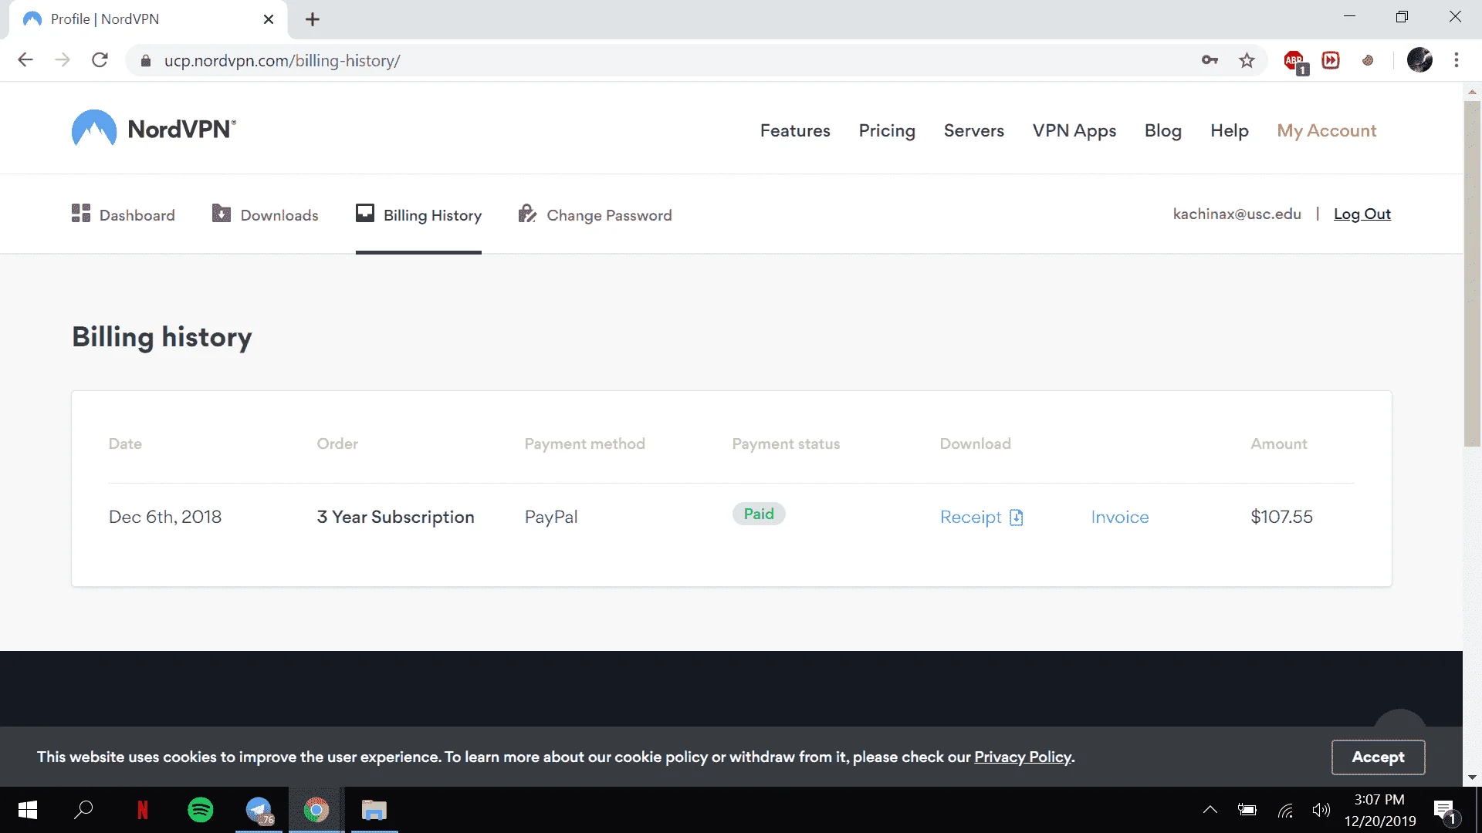The image size is (1482, 833).
Task: Bookmark this page with star icon
Action: pos(1247,60)
